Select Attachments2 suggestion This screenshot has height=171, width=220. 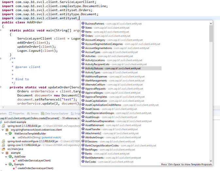[x=110, y=133]
